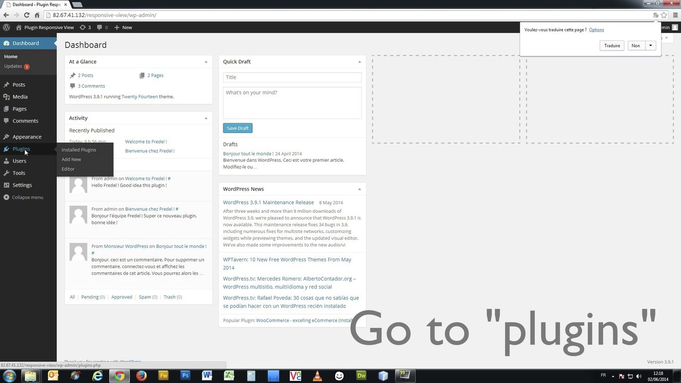Image resolution: width=681 pixels, height=383 pixels.
Task: Click the Save Draft button
Action: [238, 128]
